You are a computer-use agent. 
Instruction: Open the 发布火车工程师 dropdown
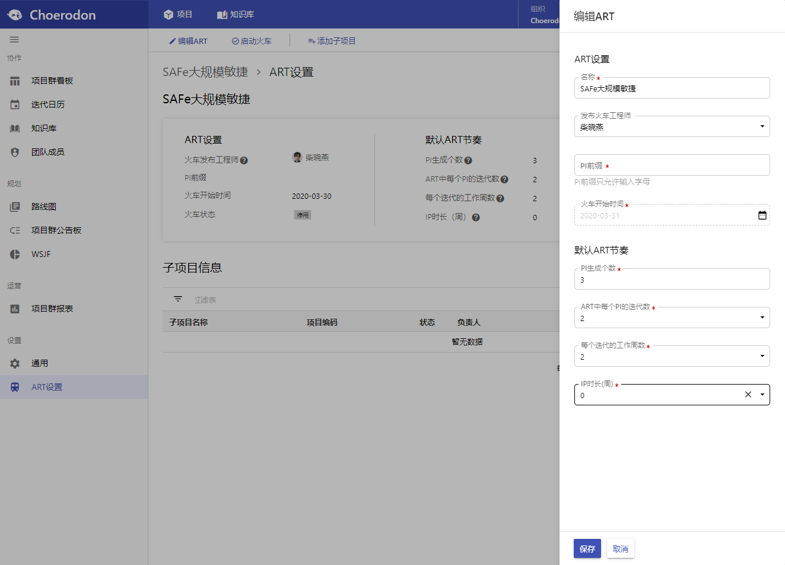click(x=761, y=126)
